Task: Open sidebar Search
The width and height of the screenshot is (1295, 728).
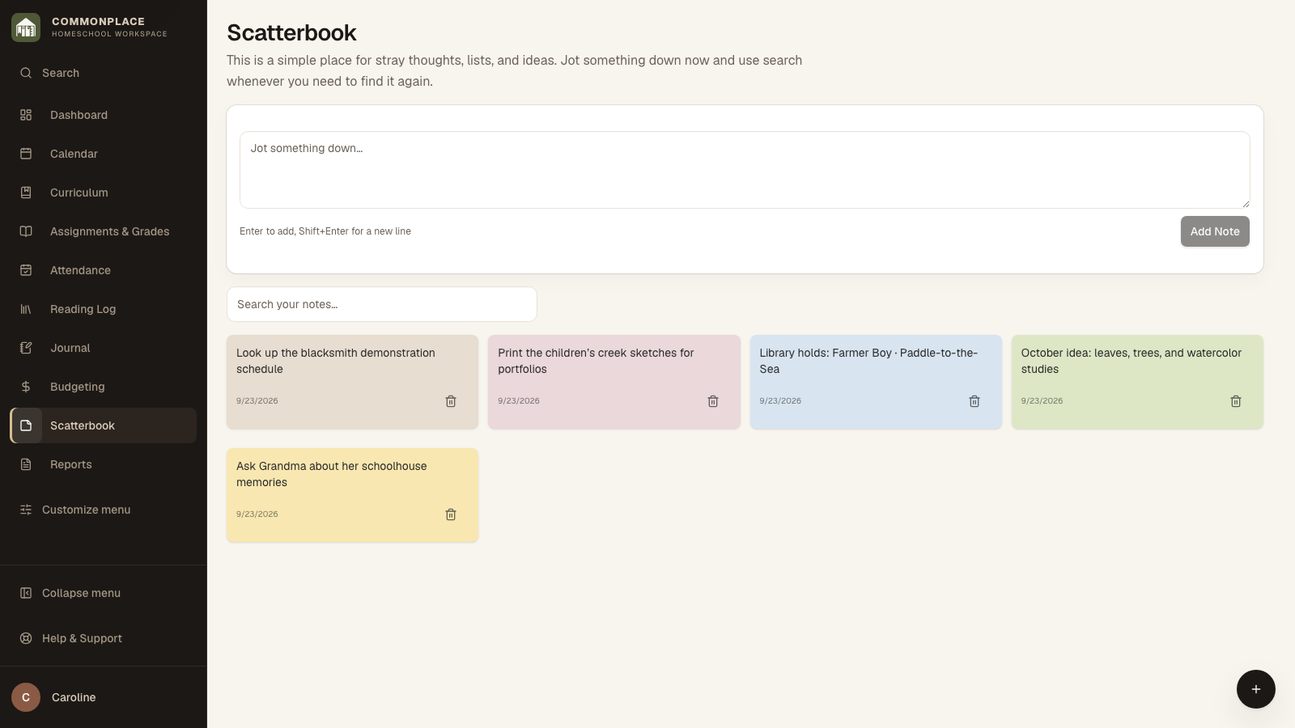Action: pyautogui.click(x=103, y=73)
